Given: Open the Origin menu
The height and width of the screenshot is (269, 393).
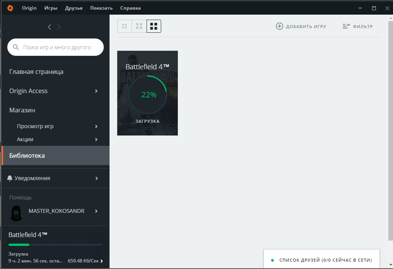Looking at the screenshot, I should [29, 8].
